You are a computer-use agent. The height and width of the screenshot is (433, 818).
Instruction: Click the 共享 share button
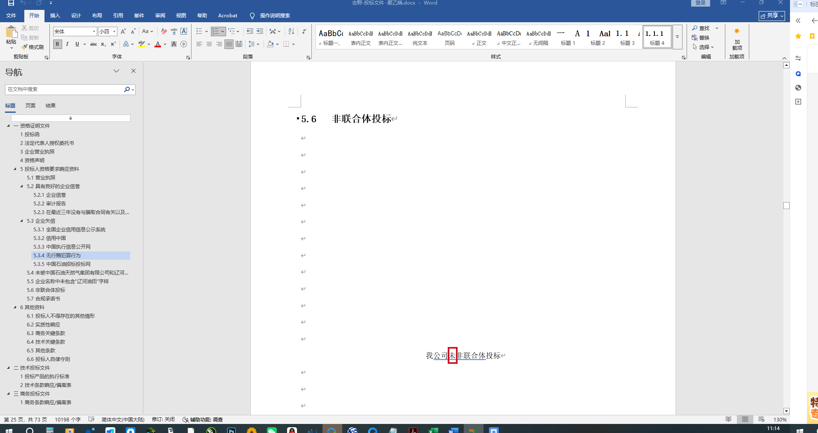point(771,16)
